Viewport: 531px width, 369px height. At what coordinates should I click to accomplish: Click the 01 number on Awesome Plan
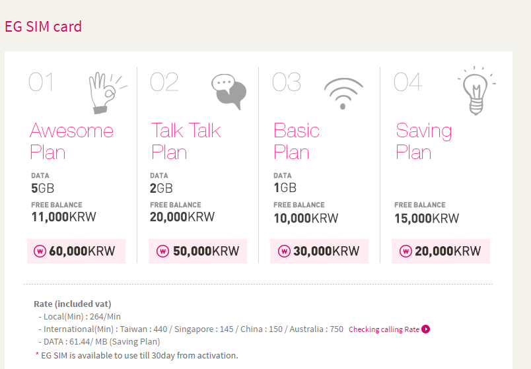click(x=41, y=83)
